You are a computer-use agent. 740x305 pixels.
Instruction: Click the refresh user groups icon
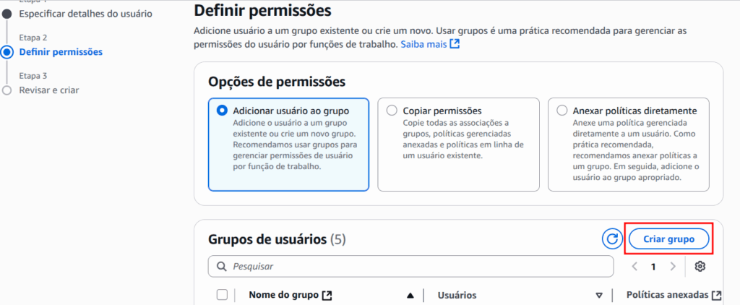pyautogui.click(x=612, y=239)
